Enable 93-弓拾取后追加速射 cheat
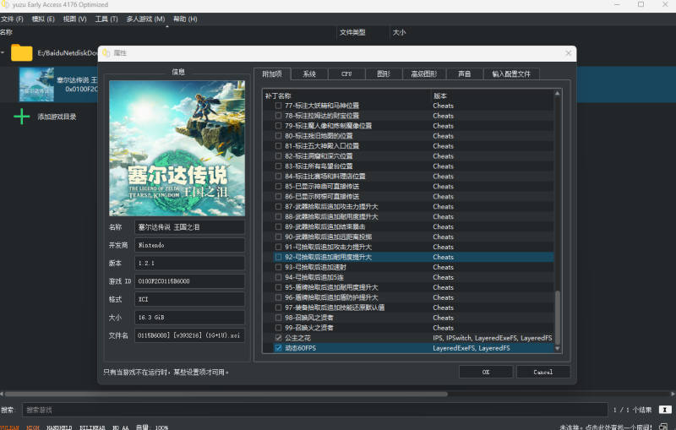 pos(278,267)
